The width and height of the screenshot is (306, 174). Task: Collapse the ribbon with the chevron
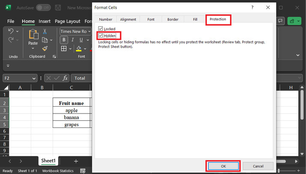pyautogui.click(x=298, y=55)
